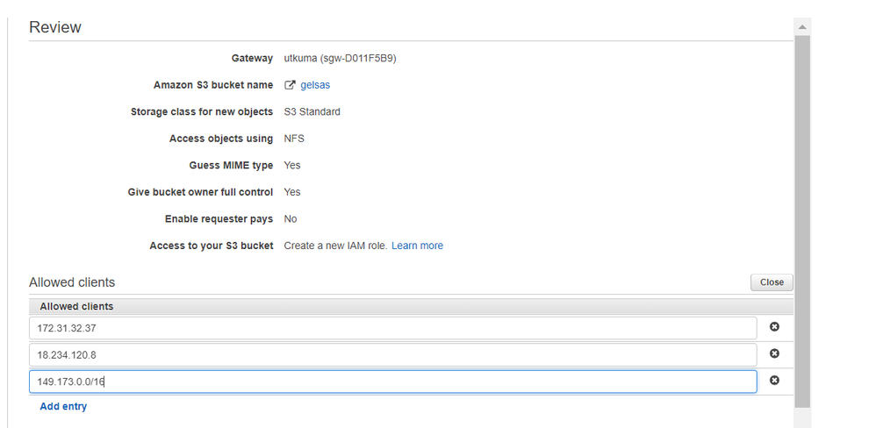This screenshot has width=876, height=428.
Task: Click Add entry to add a client
Action: (x=63, y=407)
